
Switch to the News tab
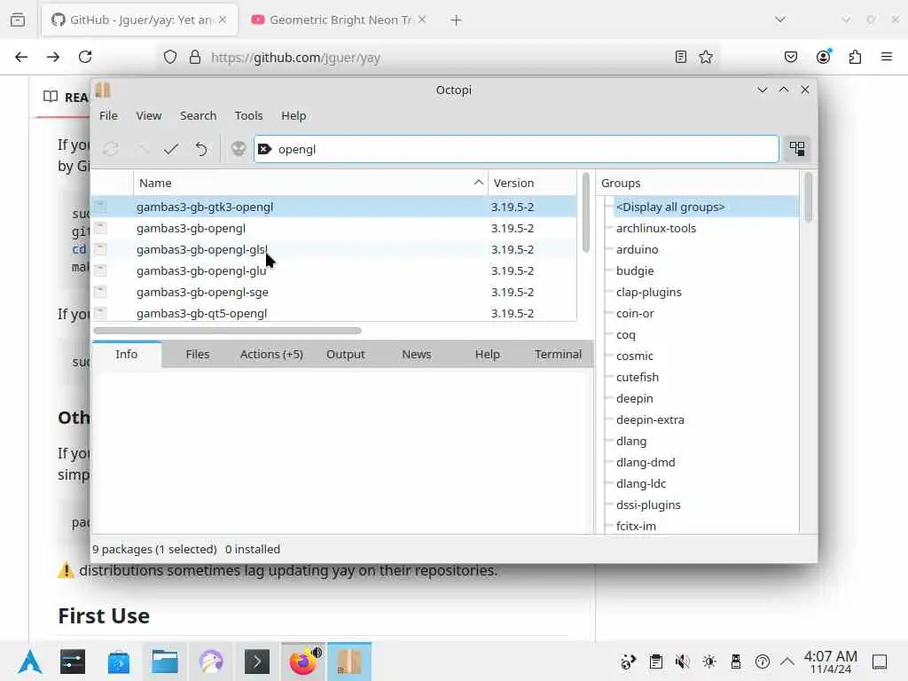[417, 354]
